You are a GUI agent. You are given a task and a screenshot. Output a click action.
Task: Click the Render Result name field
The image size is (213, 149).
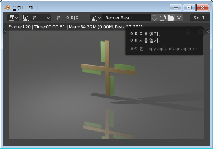click(x=126, y=18)
